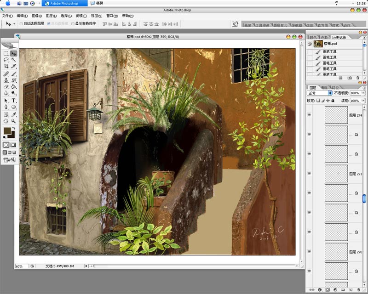Switch to the 通道 (Channels) tab
This screenshot has height=294, width=368.
pos(324,87)
